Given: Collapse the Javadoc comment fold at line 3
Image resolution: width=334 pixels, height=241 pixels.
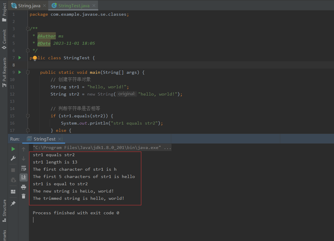Looking at the screenshot, I should pos(28,28).
